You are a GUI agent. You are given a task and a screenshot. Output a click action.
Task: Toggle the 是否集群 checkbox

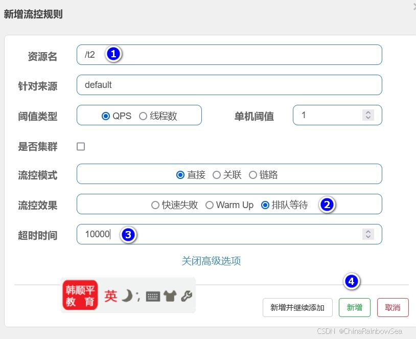tap(81, 147)
